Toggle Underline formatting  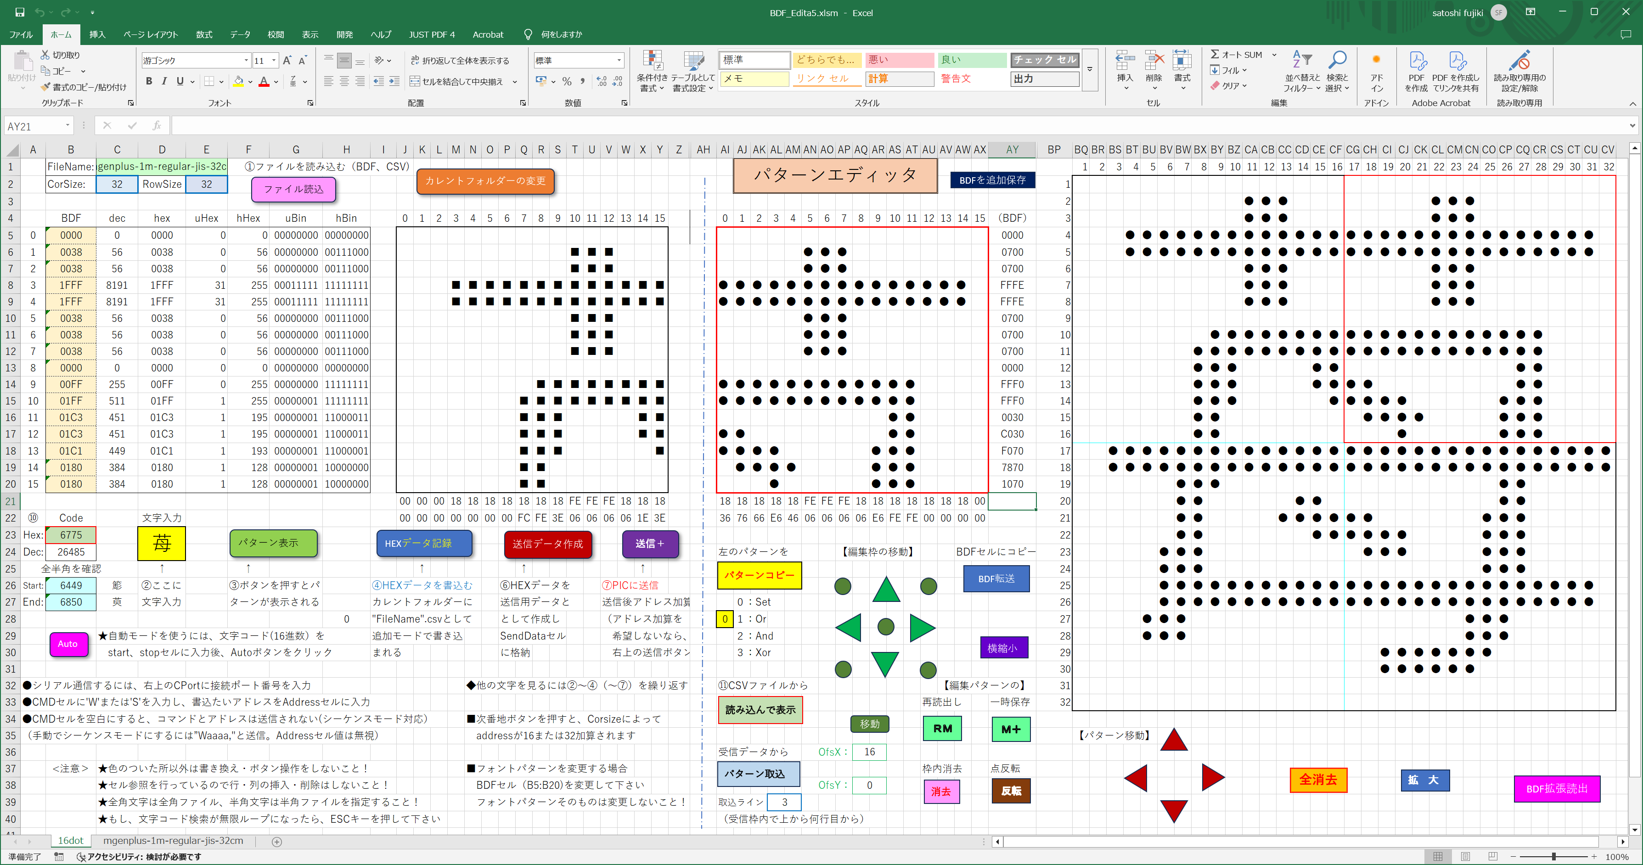click(x=180, y=81)
